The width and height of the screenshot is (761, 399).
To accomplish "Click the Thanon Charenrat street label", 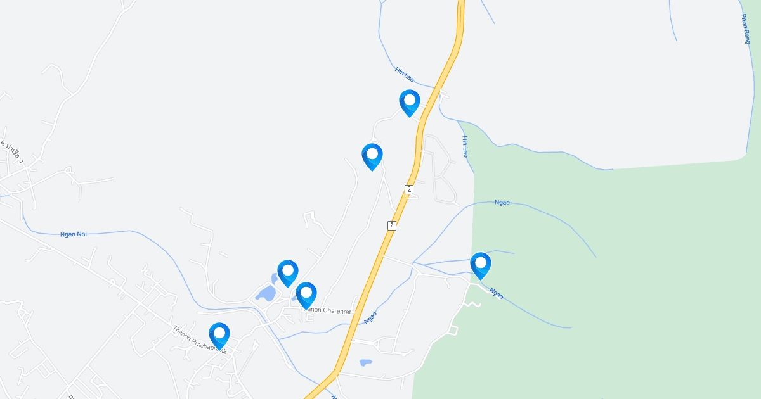I will (327, 310).
